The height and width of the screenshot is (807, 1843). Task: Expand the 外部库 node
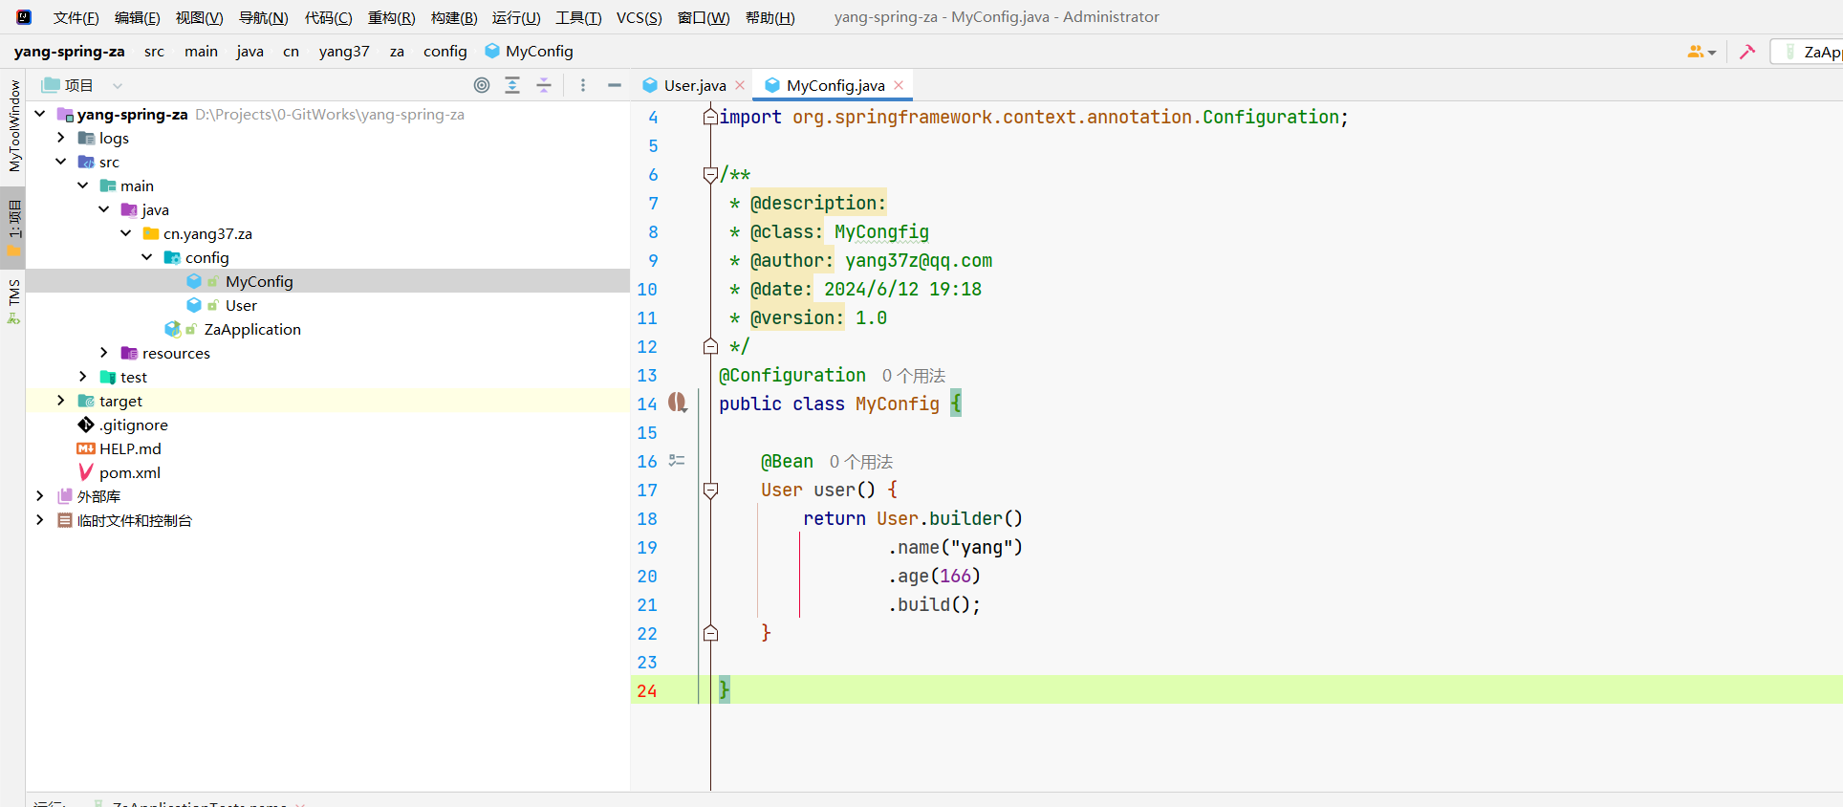40,496
